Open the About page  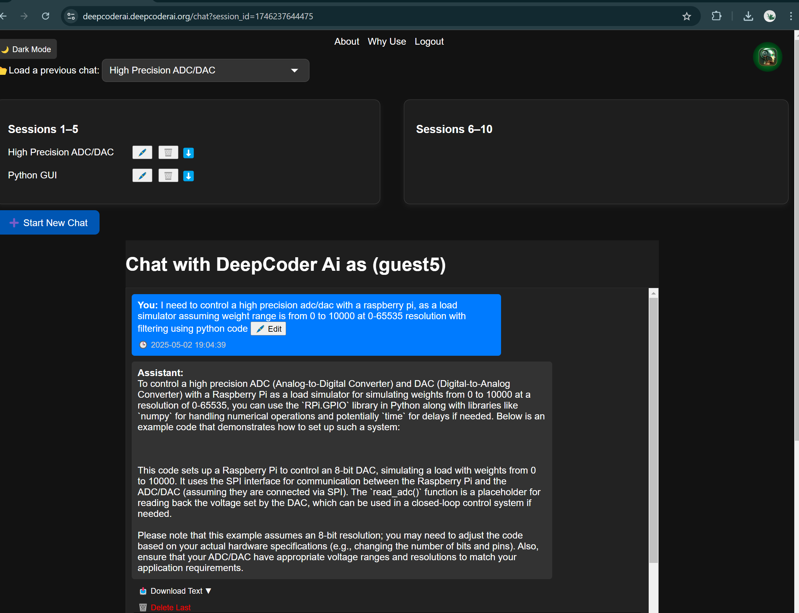pyautogui.click(x=346, y=42)
